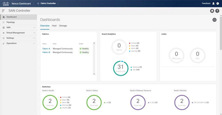Click Fabrics list scroll up arrow
The height and width of the screenshot is (115, 222).
click(94, 43)
